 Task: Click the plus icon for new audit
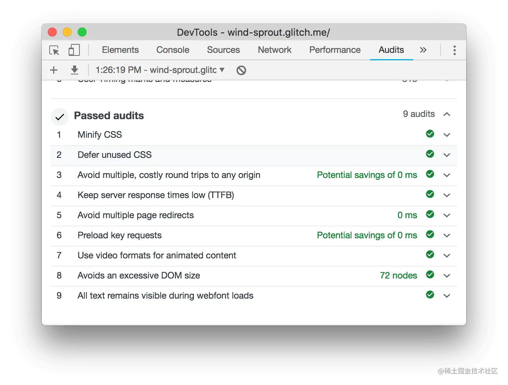point(54,70)
